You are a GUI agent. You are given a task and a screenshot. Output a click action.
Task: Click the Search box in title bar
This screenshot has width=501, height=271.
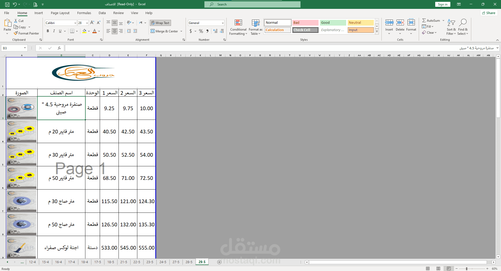pyautogui.click(x=252, y=4)
